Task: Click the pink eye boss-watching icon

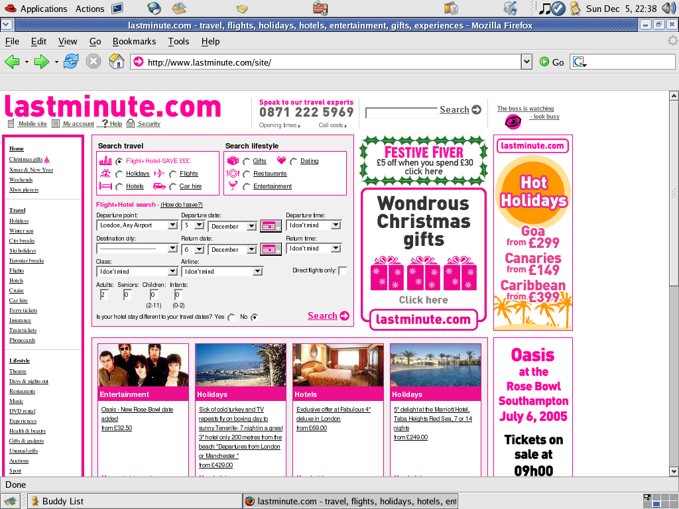Action: [513, 122]
